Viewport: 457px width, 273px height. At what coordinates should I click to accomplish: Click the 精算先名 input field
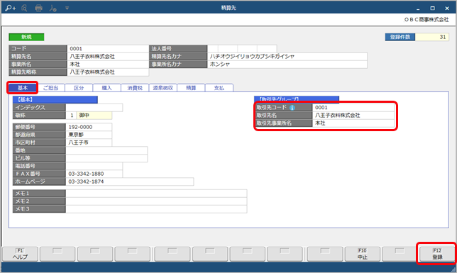[108, 57]
